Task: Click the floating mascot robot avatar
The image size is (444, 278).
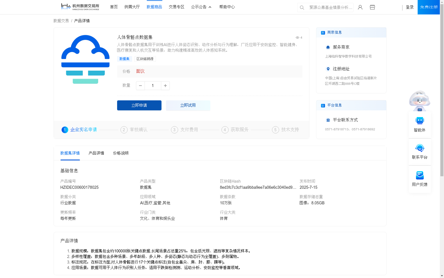Action: click(x=419, y=101)
